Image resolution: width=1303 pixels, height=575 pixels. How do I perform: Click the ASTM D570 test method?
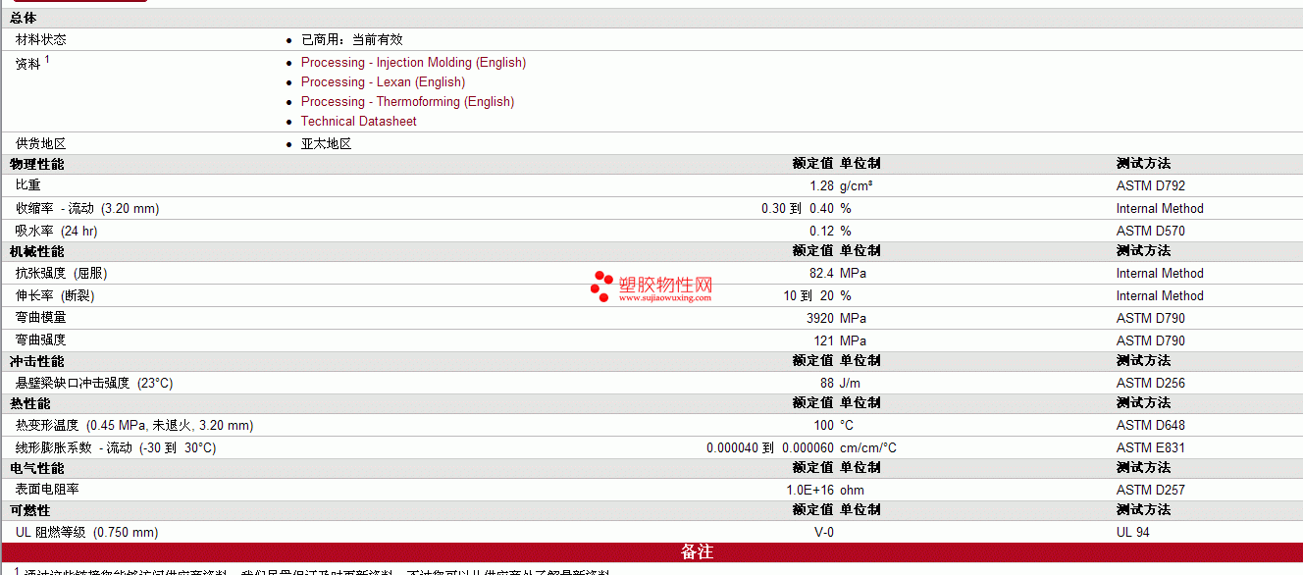(x=1150, y=231)
